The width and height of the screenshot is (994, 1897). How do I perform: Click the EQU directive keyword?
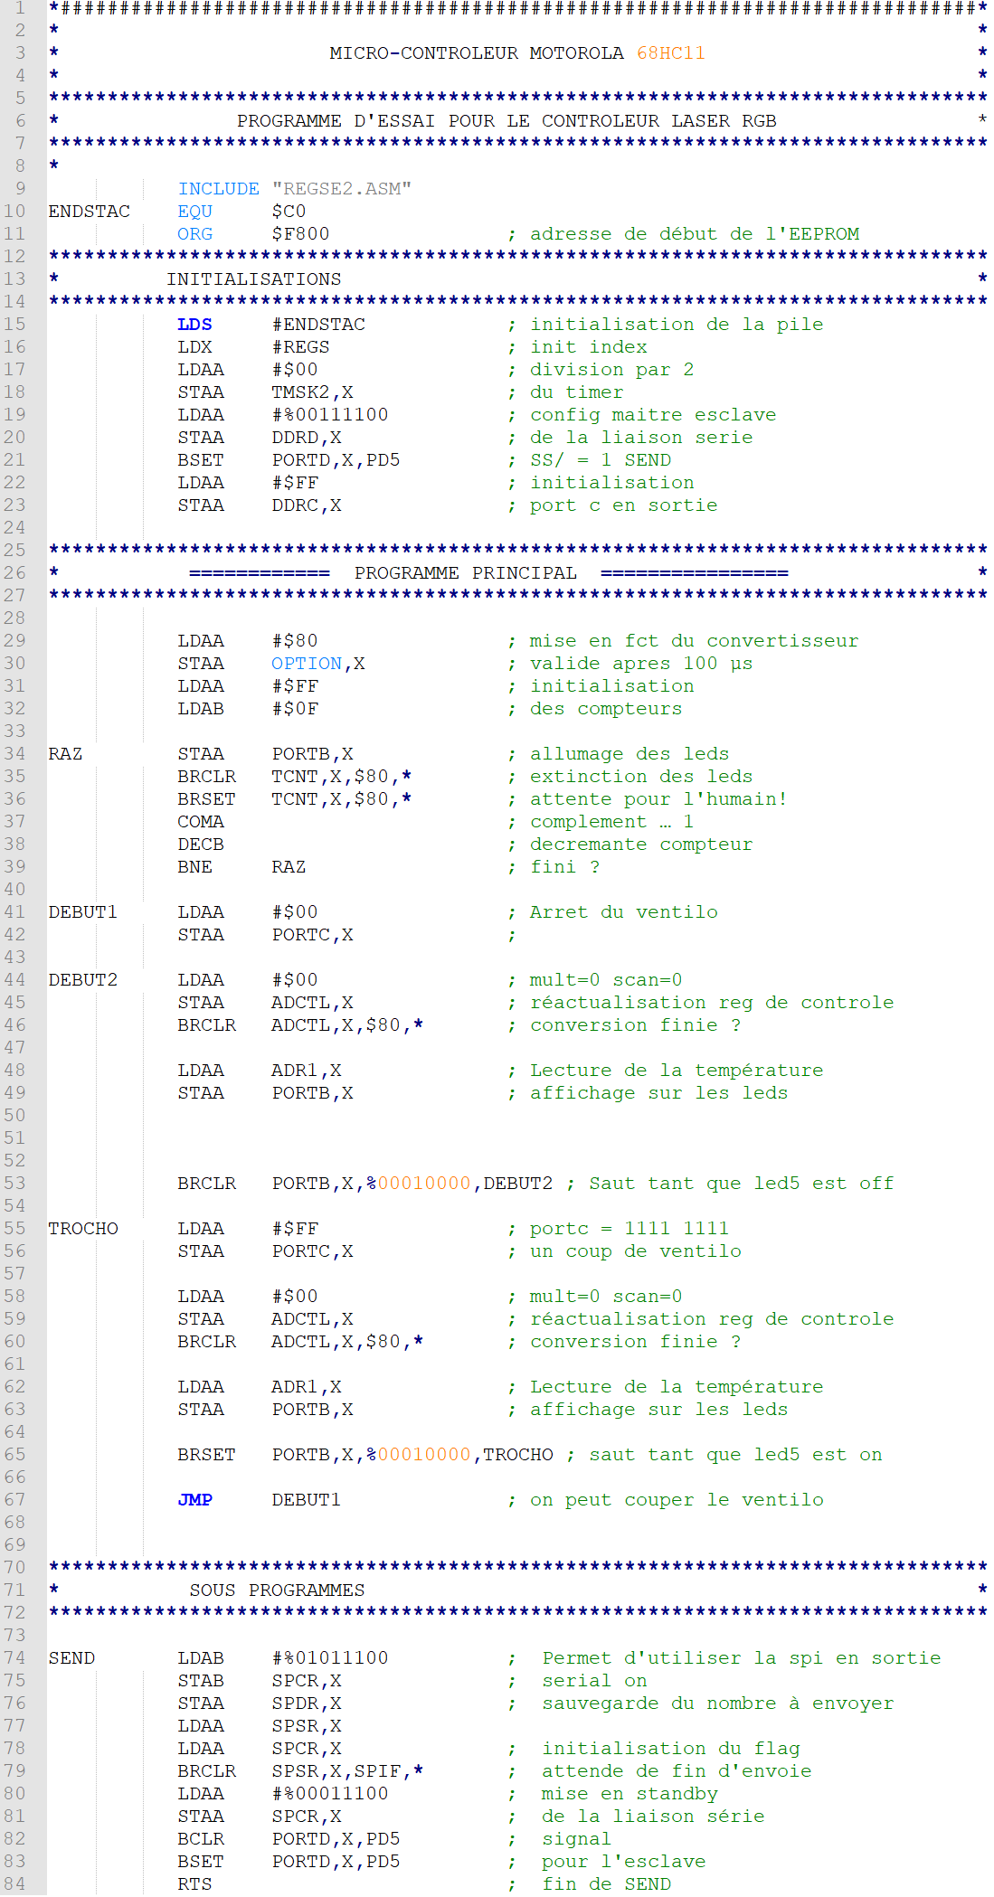(194, 212)
